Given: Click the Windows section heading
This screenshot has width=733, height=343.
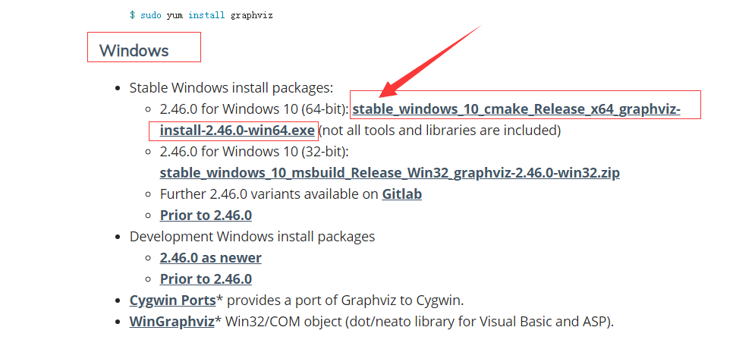Looking at the screenshot, I should (x=134, y=51).
